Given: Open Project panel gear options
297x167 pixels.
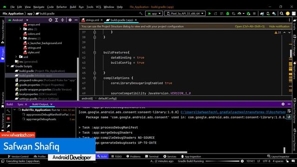Looking at the screenshot, I should point(70,20).
